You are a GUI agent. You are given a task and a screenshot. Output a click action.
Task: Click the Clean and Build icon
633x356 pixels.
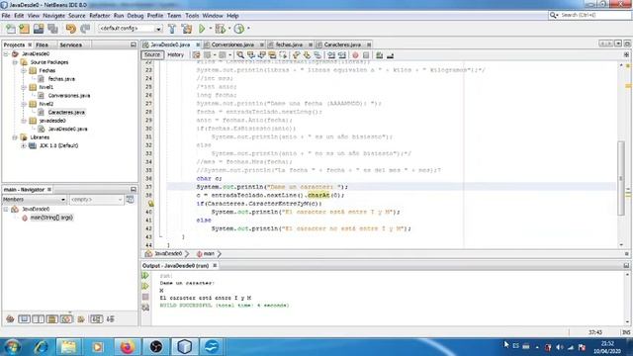[187, 29]
